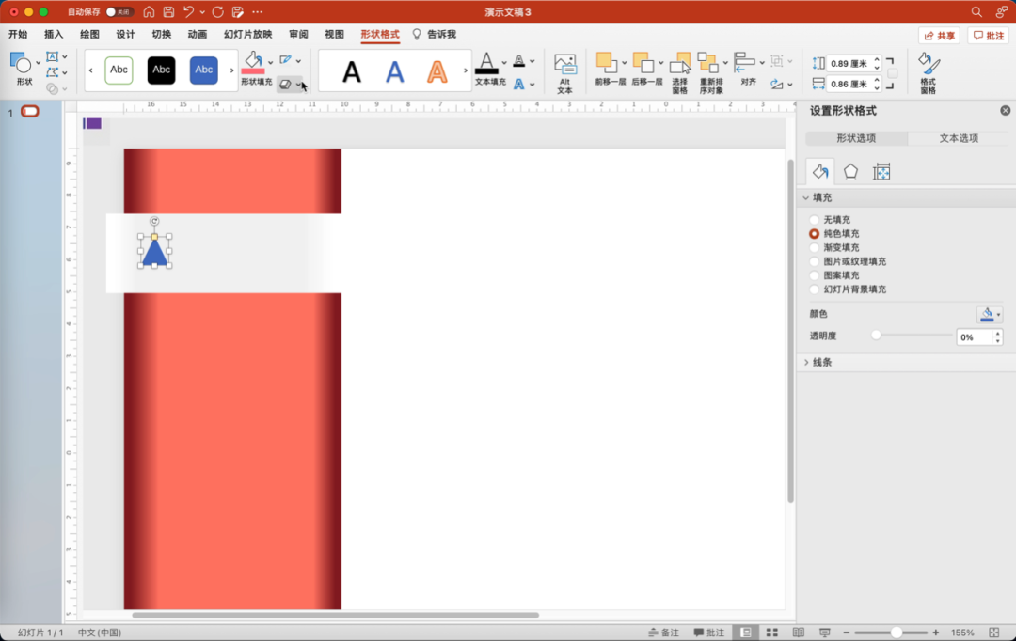The width and height of the screenshot is (1016, 641).
Task: Select 图案填充 radio option
Action: coord(815,275)
